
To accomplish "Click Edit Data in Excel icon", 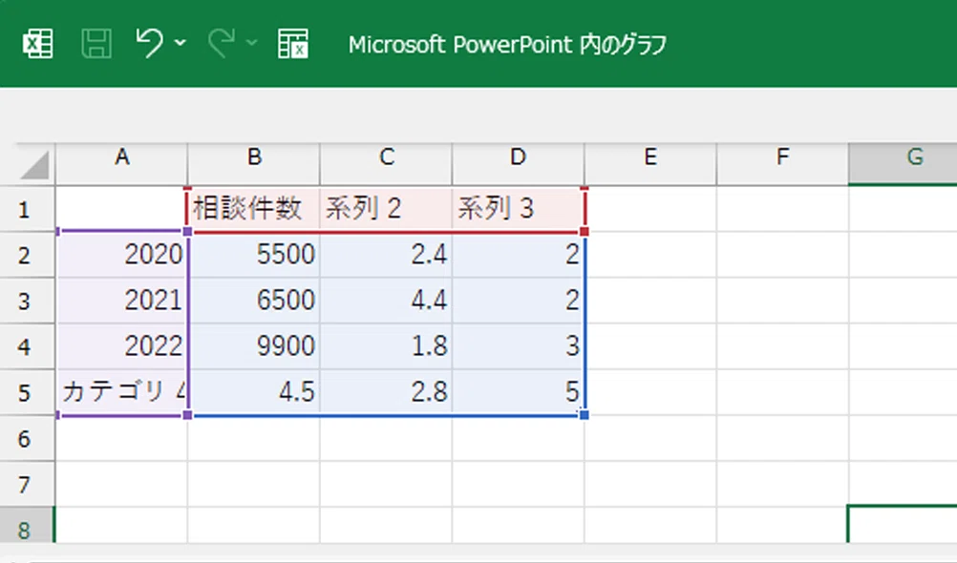I will pos(293,44).
